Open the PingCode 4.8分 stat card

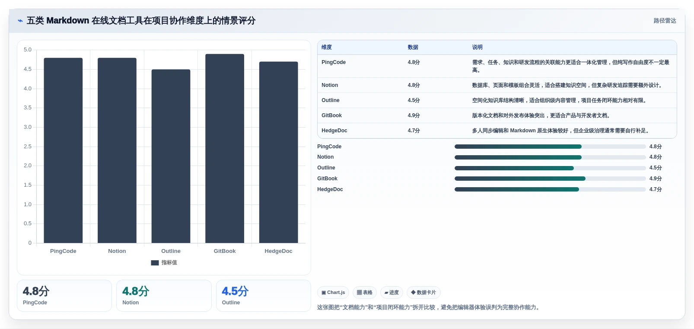64,296
